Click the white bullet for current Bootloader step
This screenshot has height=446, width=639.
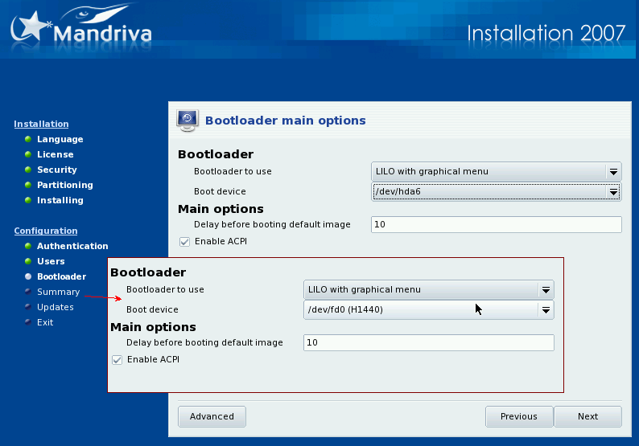point(28,276)
